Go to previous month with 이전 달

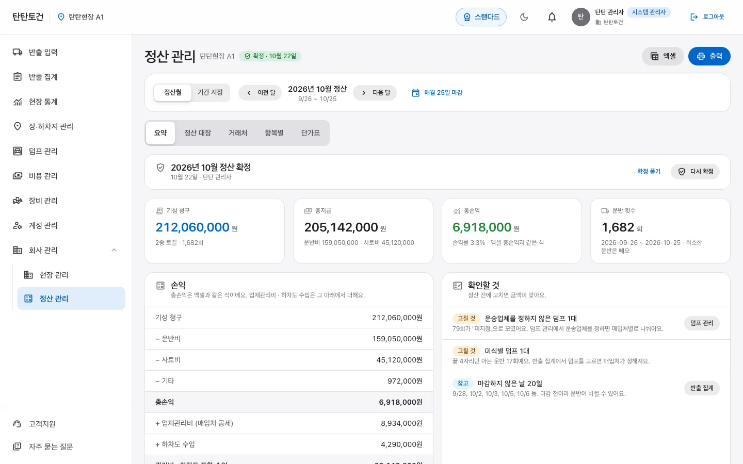[x=260, y=93]
